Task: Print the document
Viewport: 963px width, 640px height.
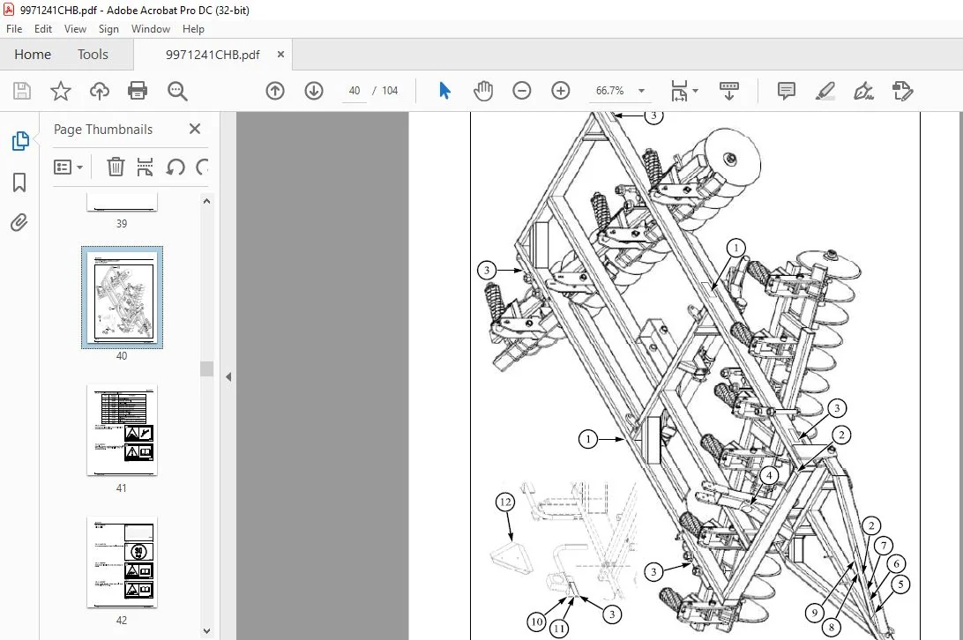Action: pyautogui.click(x=137, y=91)
